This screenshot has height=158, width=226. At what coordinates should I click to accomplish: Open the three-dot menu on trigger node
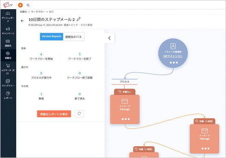click(173, 63)
